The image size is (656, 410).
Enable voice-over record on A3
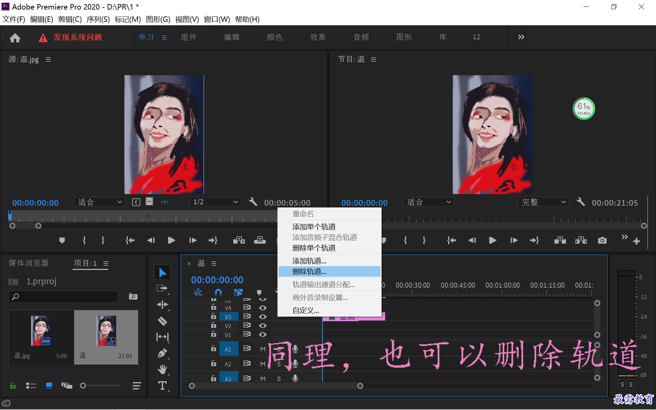coord(295,378)
